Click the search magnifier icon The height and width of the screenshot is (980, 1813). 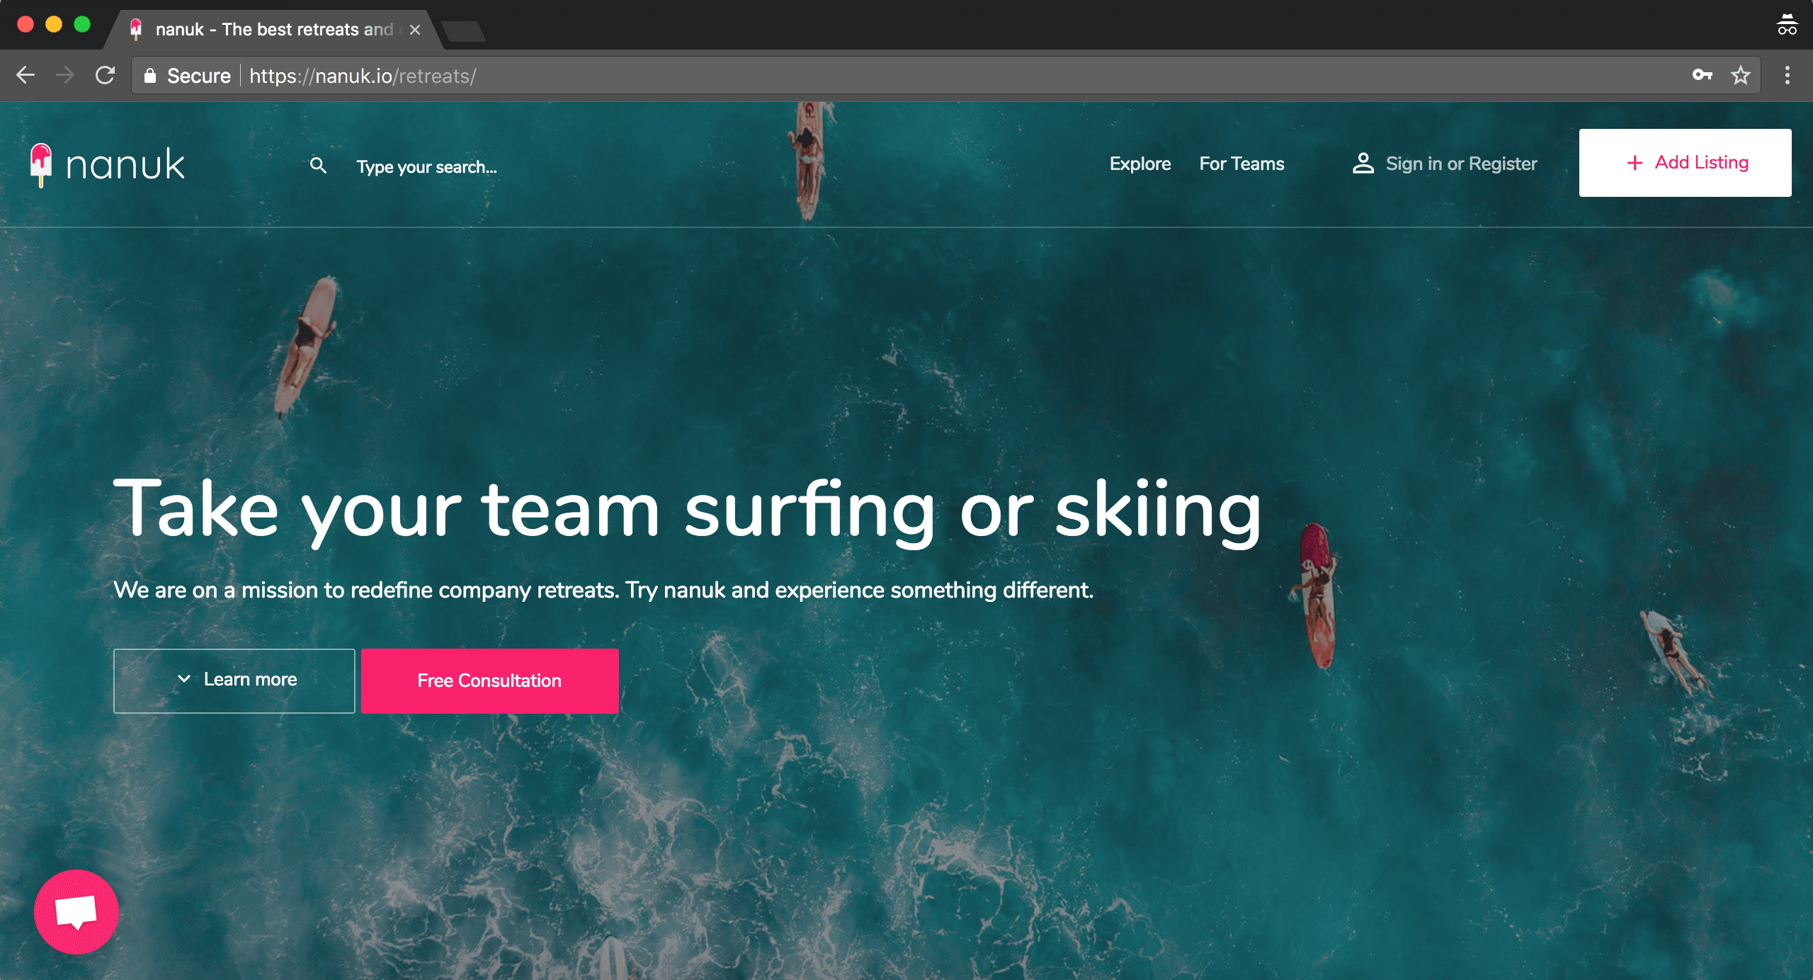(318, 166)
